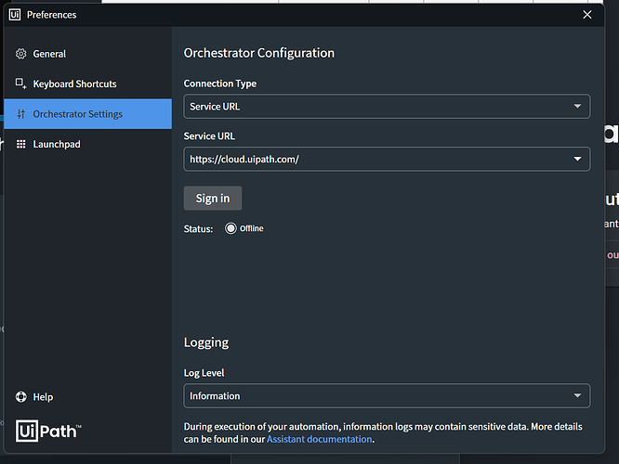Screen dimensions: 619x464
Task: Toggle the Offline status radio indicator
Action: click(230, 228)
